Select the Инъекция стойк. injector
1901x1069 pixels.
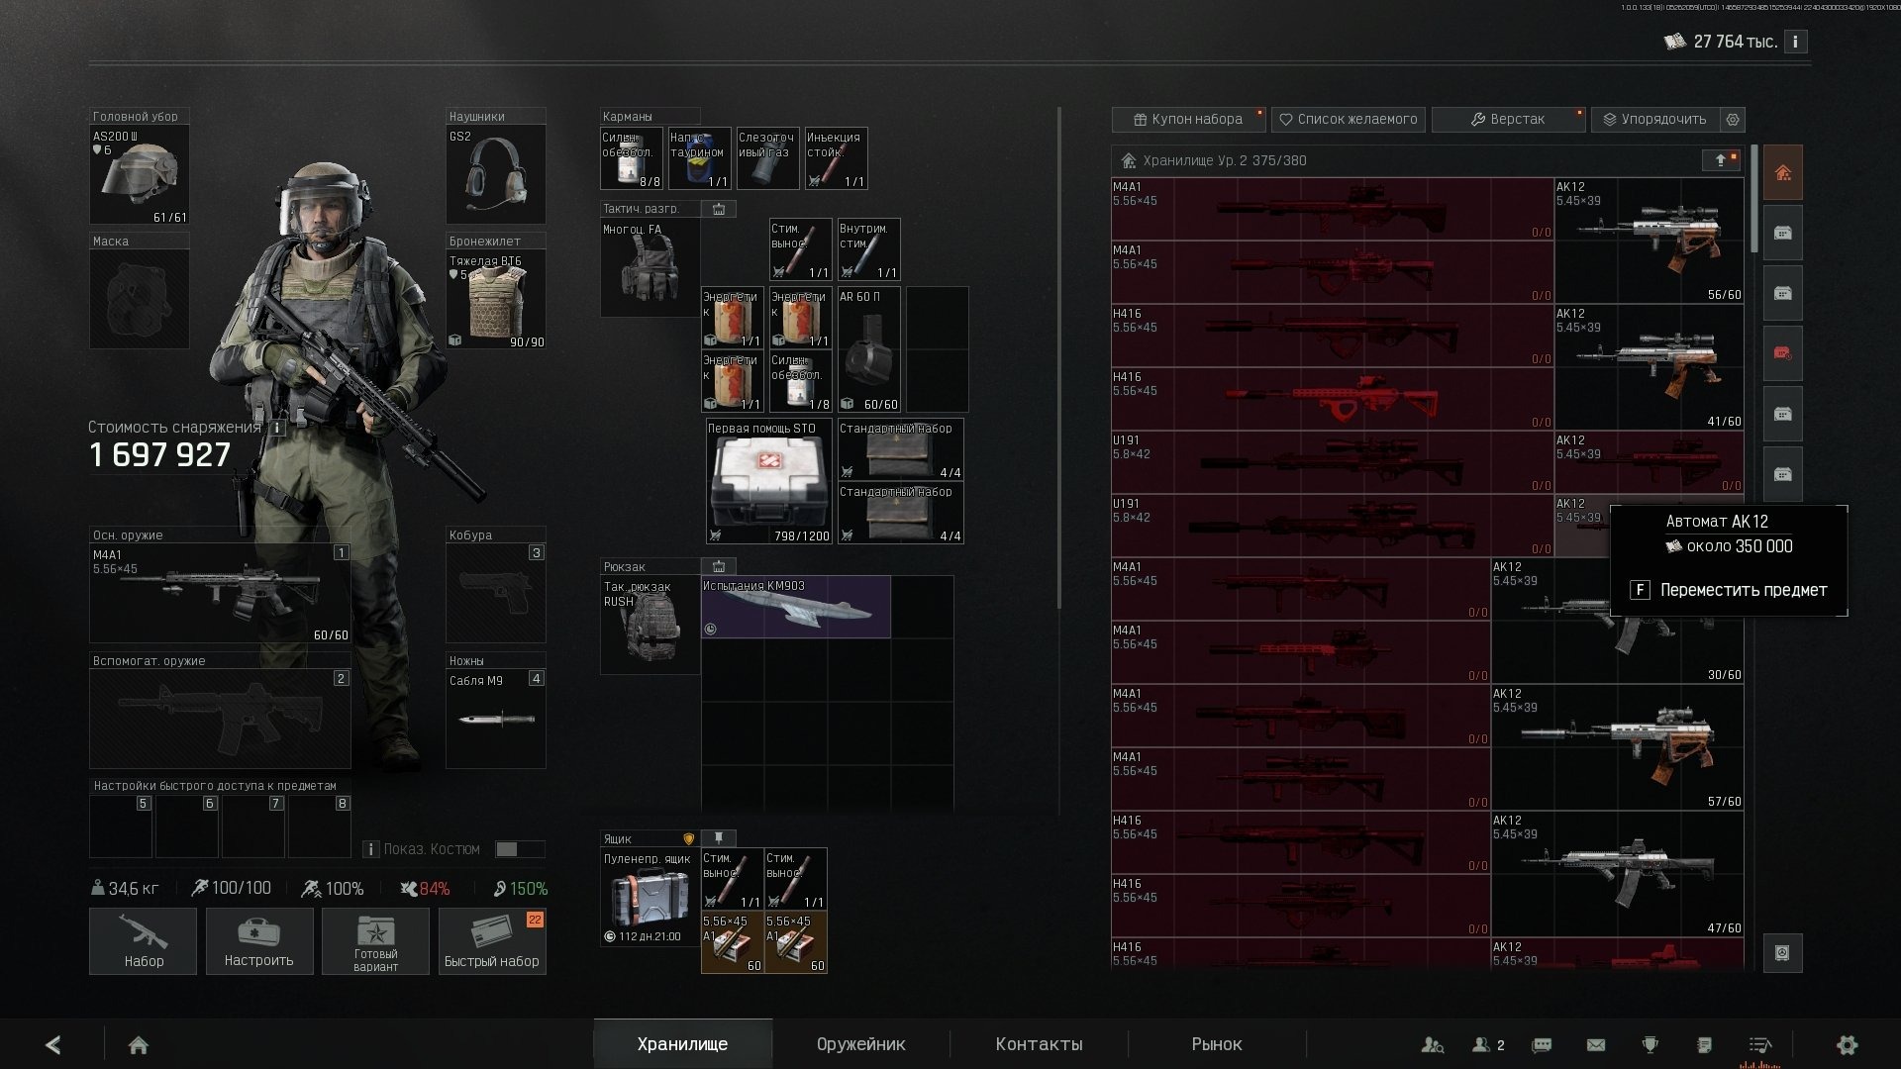[x=837, y=158]
